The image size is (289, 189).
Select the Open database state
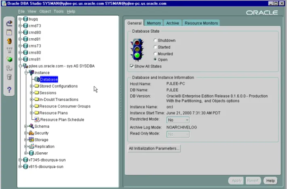coord(155,59)
